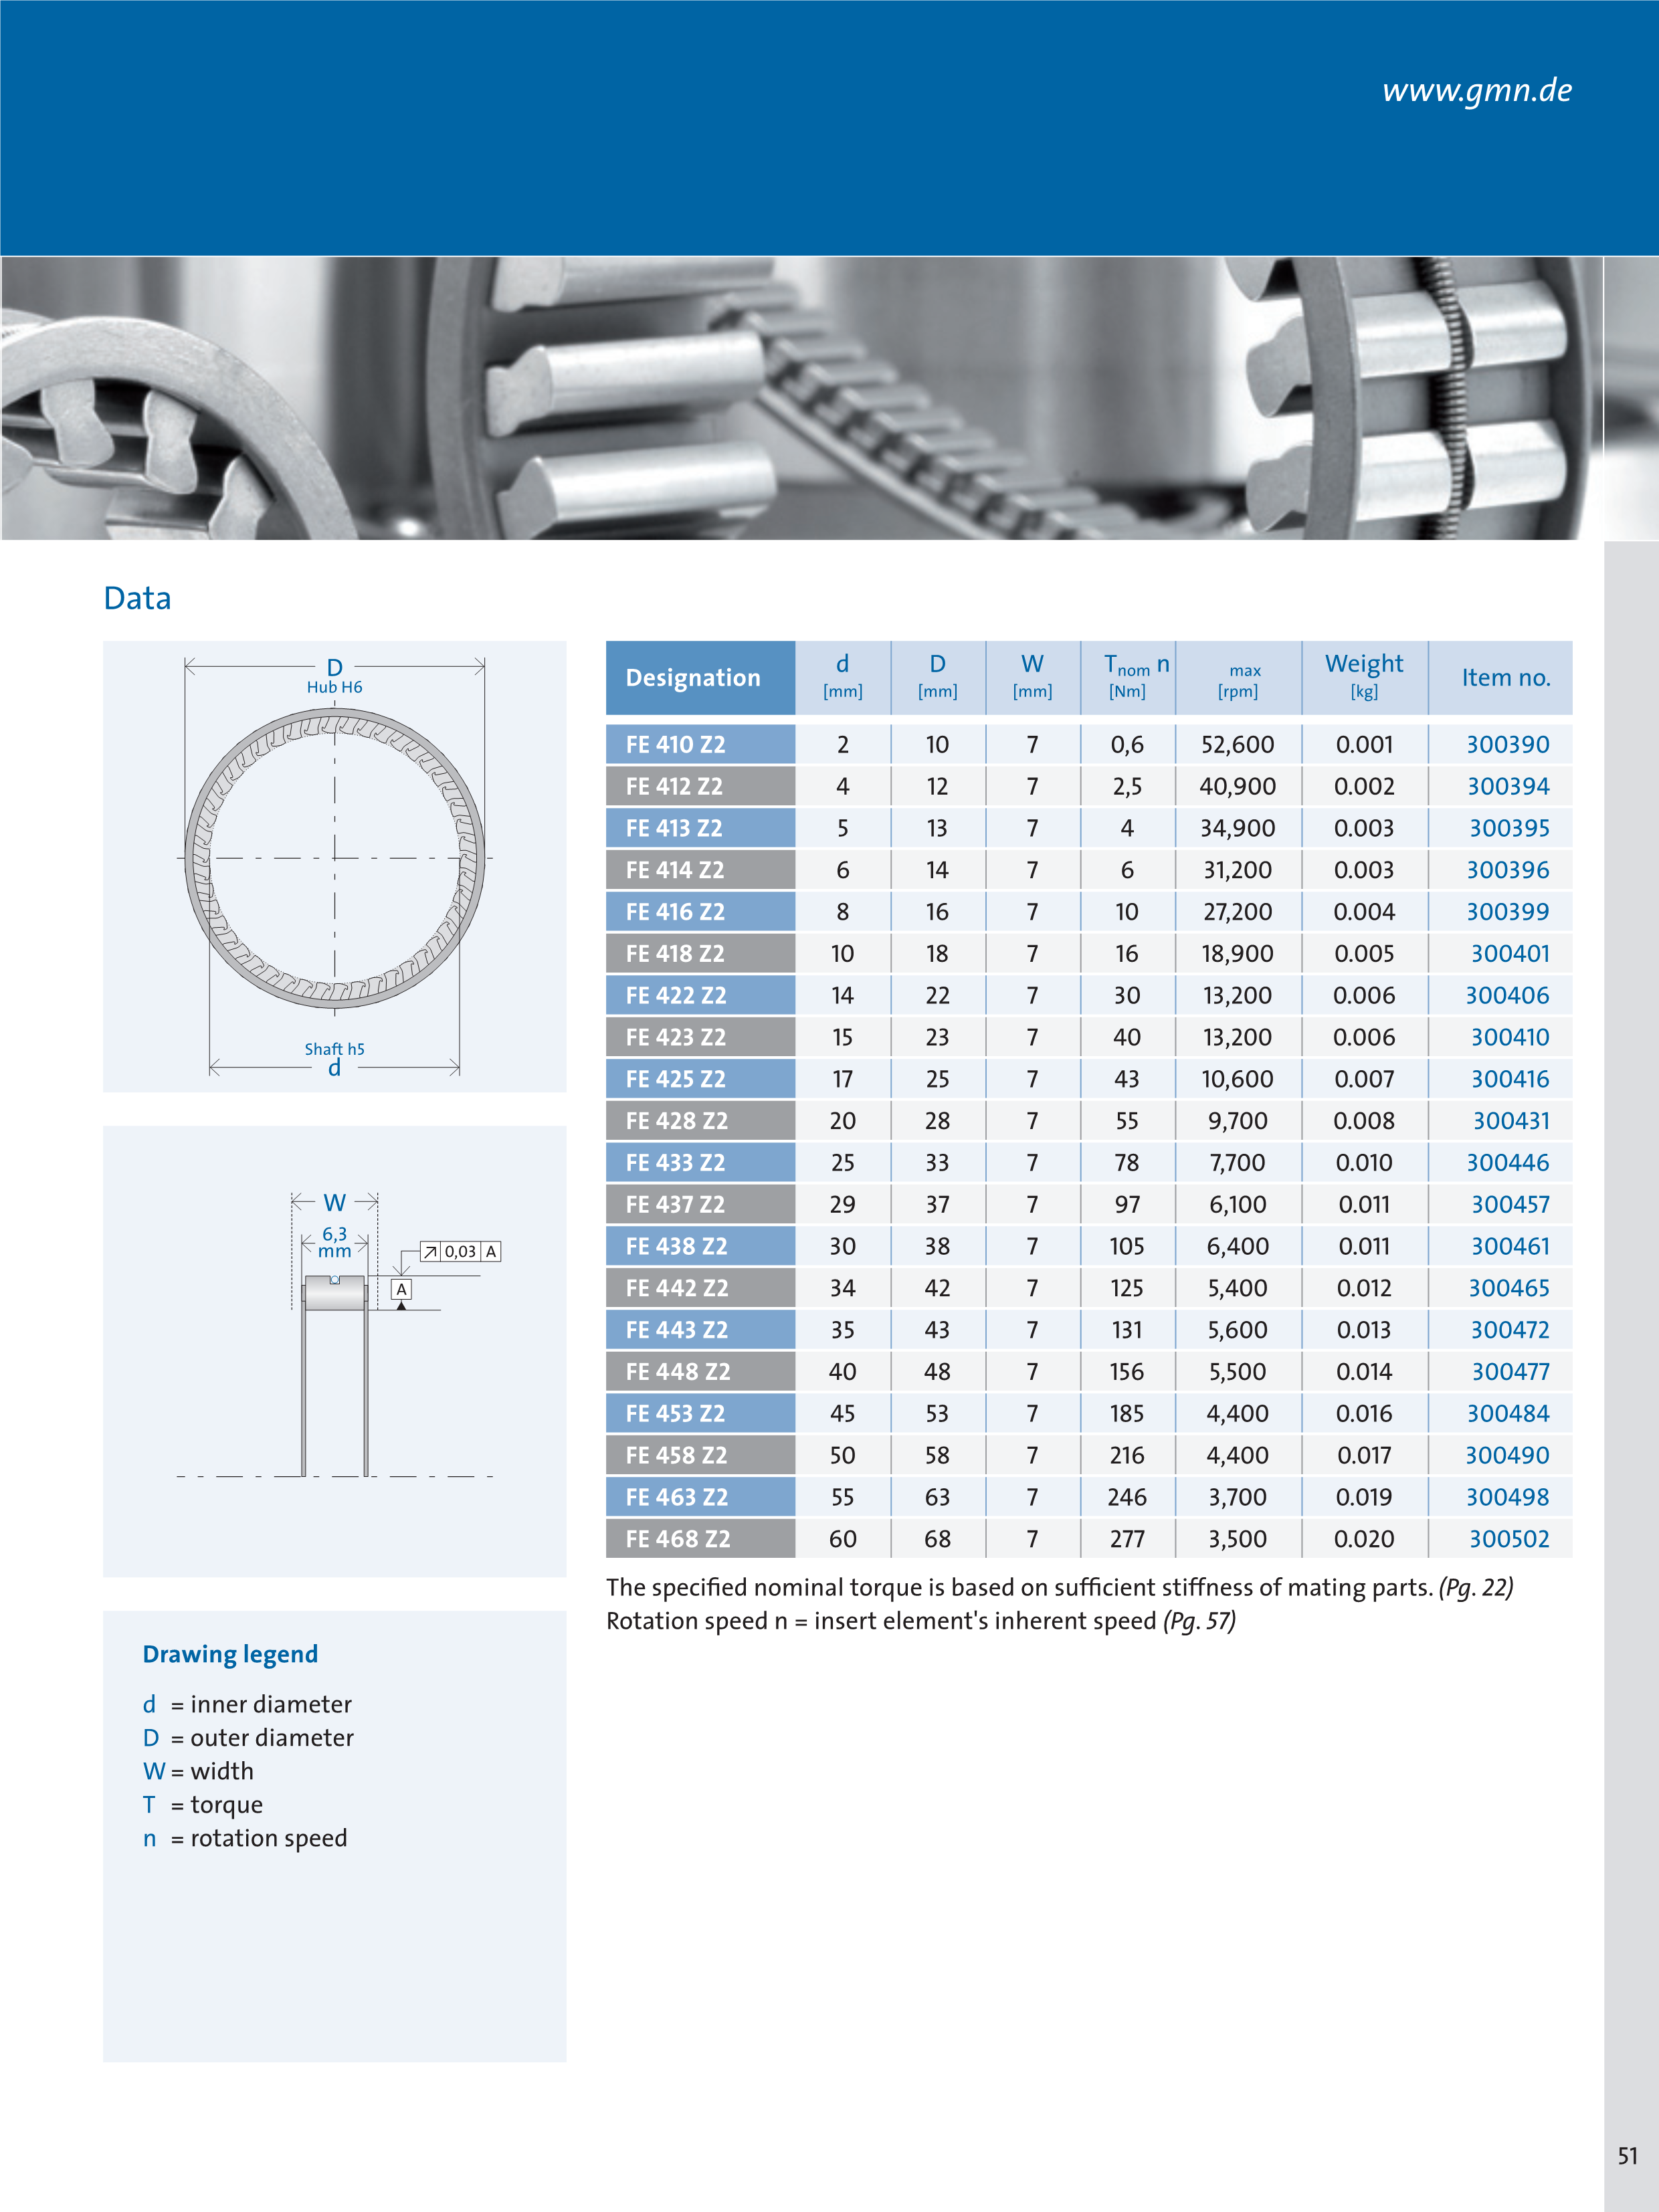The image size is (1659, 2212).
Task: Open item number 300410
Action: (1509, 1037)
